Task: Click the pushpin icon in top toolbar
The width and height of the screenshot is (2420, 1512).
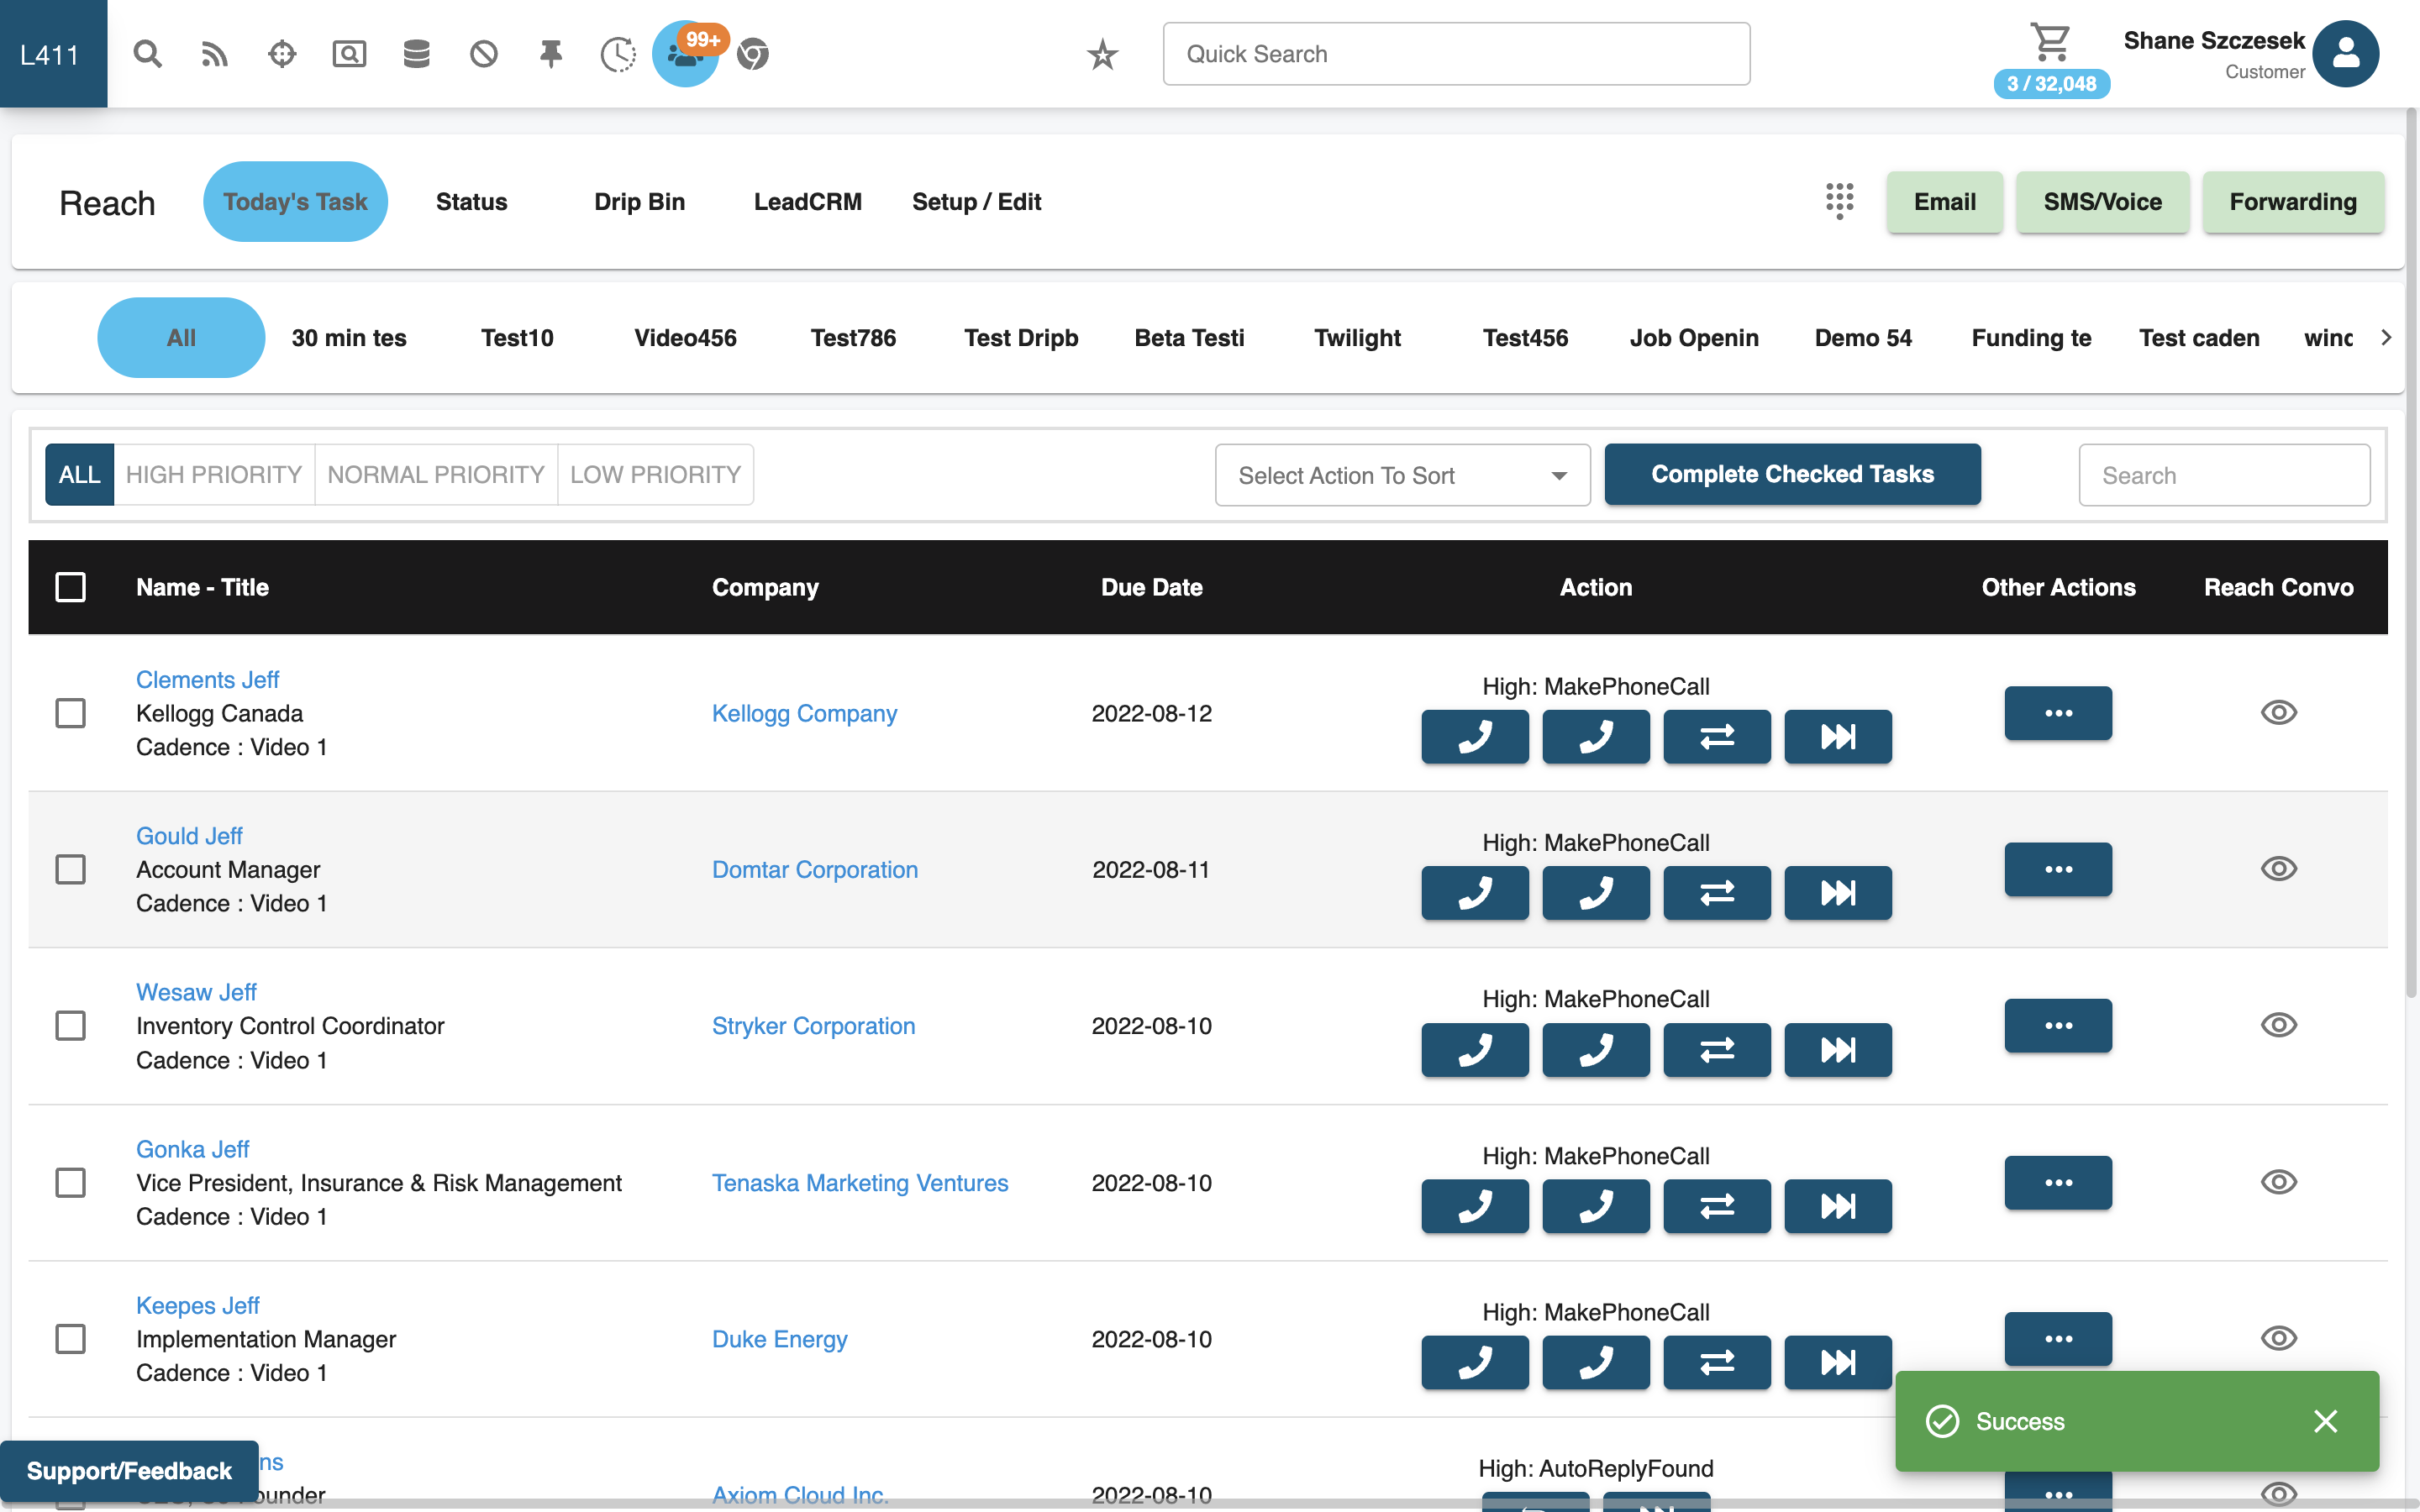Action: click(x=550, y=54)
